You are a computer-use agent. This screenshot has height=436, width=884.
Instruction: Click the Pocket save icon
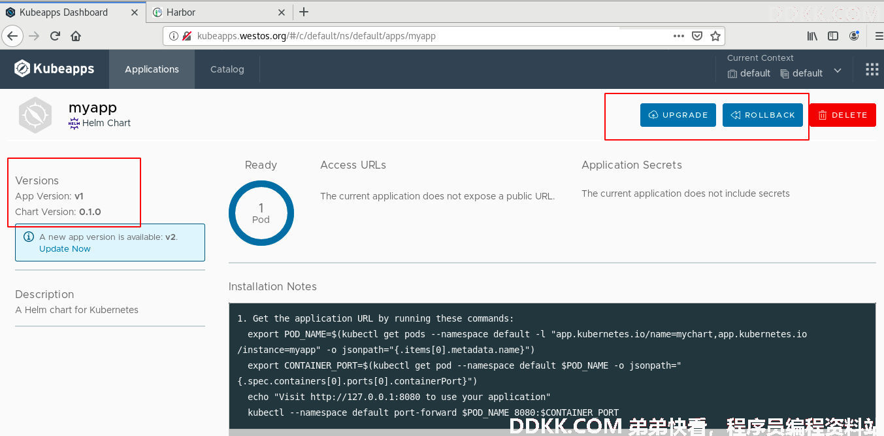(x=697, y=36)
